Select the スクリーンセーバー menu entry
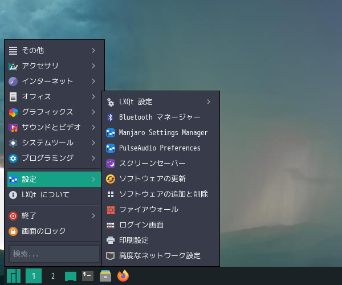 [161, 164]
